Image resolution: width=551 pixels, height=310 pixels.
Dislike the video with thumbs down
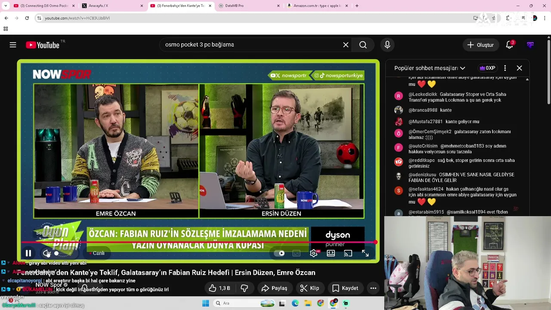tap(244, 288)
